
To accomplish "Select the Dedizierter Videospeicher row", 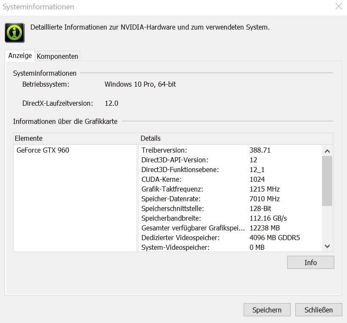I will click(230, 238).
